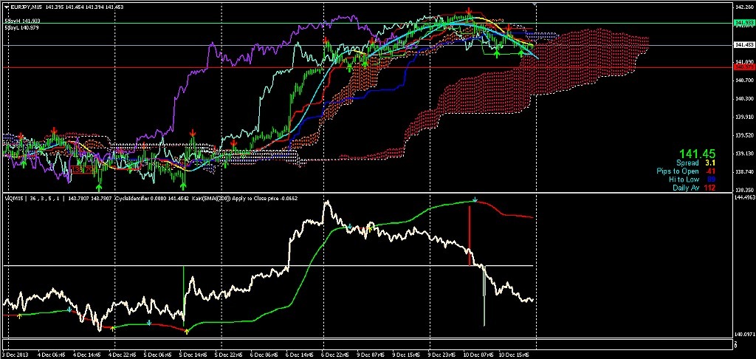Click the 138.350 price scale value

744,190
